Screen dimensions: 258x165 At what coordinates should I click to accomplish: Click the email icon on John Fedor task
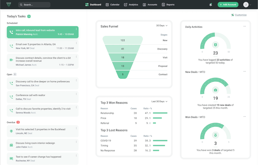pos(11,145)
